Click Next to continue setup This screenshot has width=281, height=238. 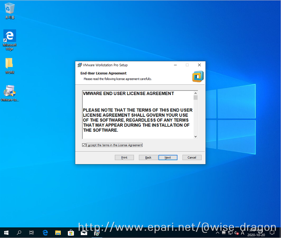(x=168, y=157)
